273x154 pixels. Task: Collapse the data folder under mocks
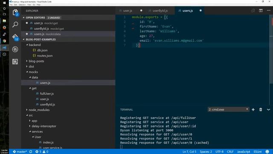[30, 77]
